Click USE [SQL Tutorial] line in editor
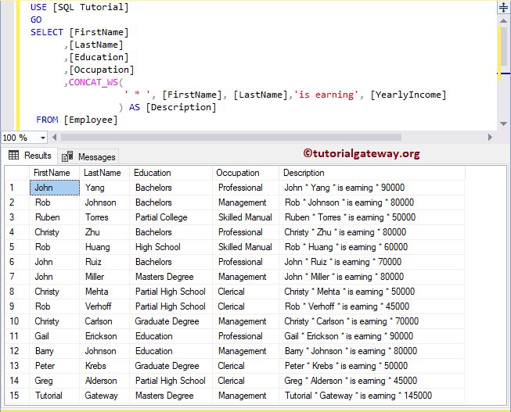The image size is (511, 412). (80, 7)
